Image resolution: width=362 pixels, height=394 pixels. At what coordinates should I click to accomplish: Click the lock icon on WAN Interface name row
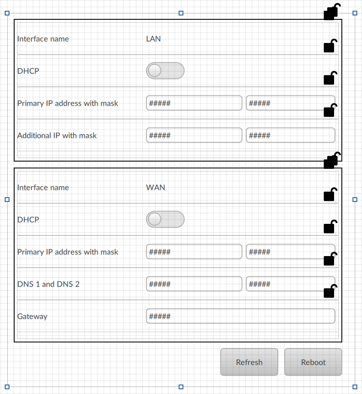click(330, 195)
